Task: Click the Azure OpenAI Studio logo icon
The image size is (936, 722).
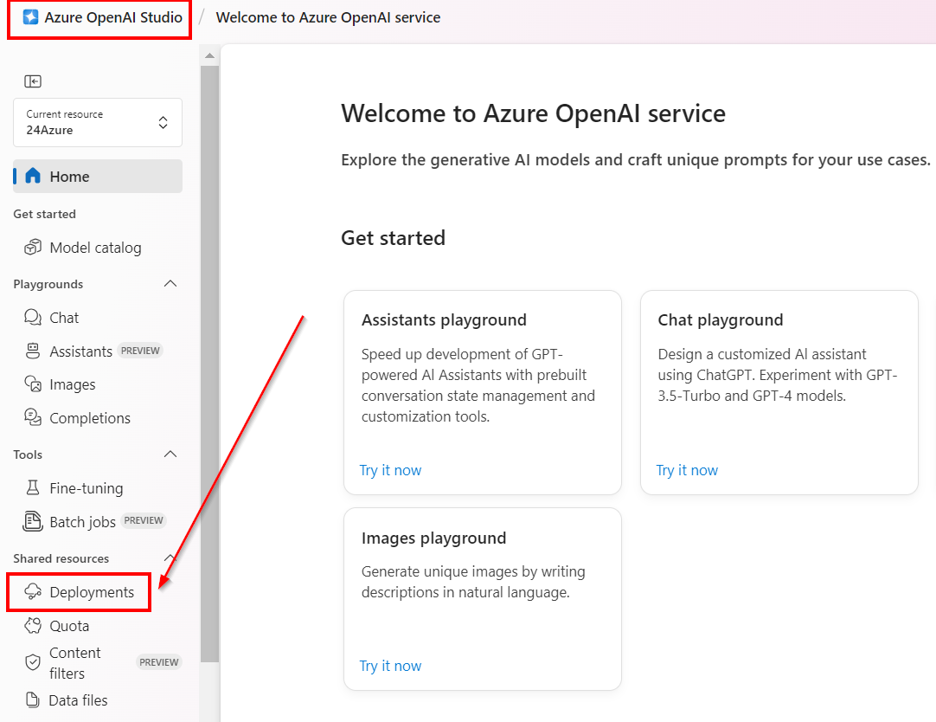Action: [30, 17]
